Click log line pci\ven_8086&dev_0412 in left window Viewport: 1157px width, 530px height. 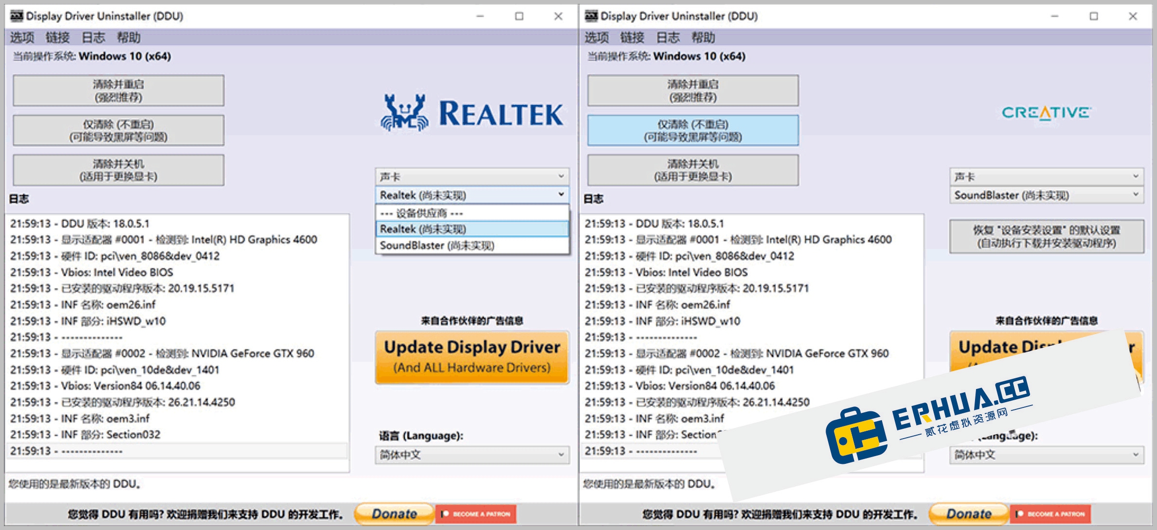point(115,256)
